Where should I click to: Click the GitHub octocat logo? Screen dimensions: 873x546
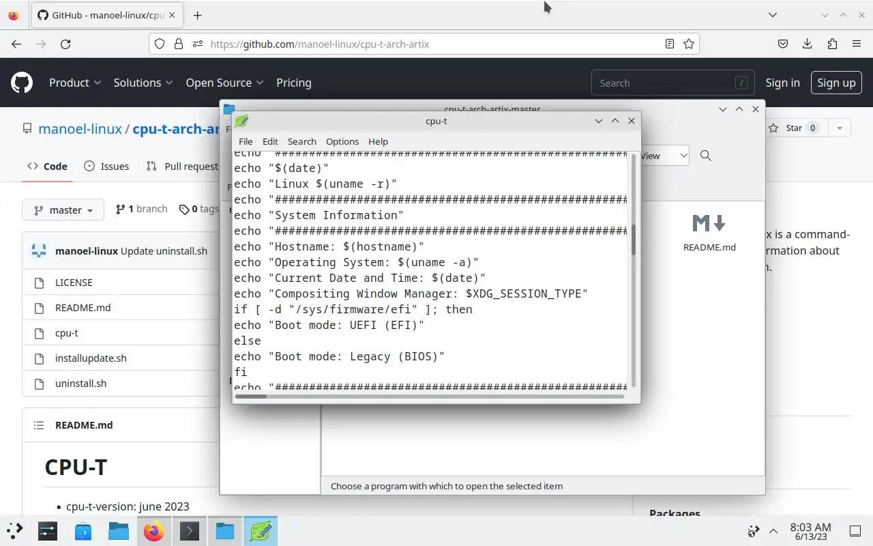pyautogui.click(x=22, y=83)
